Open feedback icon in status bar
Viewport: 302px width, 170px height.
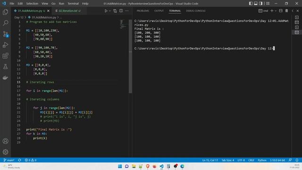290,160
